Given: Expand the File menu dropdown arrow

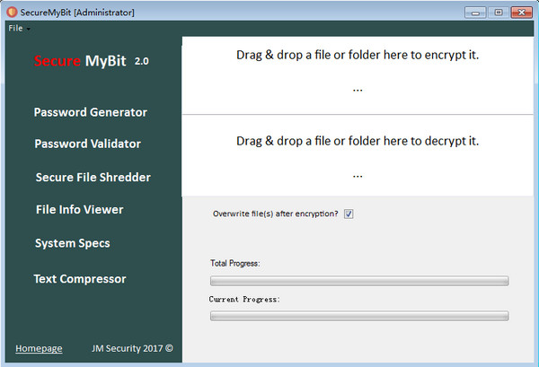Looking at the screenshot, I should (x=28, y=30).
